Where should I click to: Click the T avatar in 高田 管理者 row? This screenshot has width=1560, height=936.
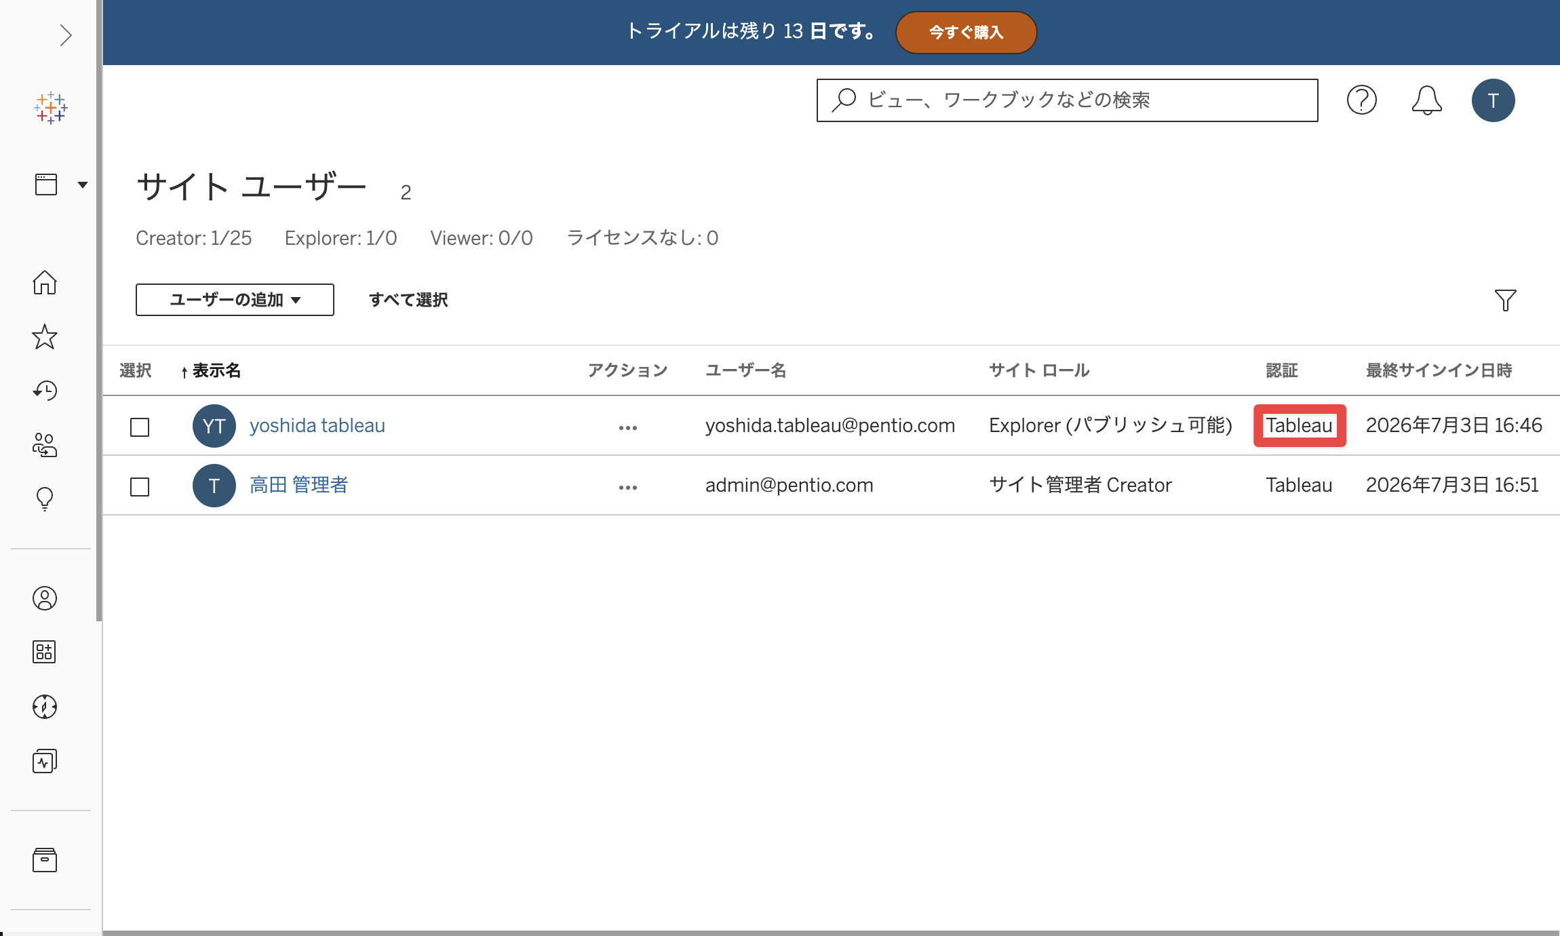point(214,486)
